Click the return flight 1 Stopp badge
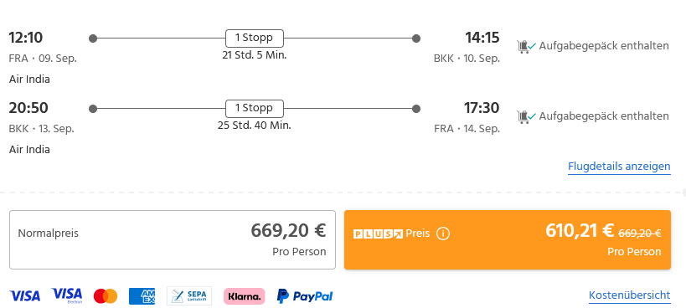686x308 pixels. [x=255, y=108]
